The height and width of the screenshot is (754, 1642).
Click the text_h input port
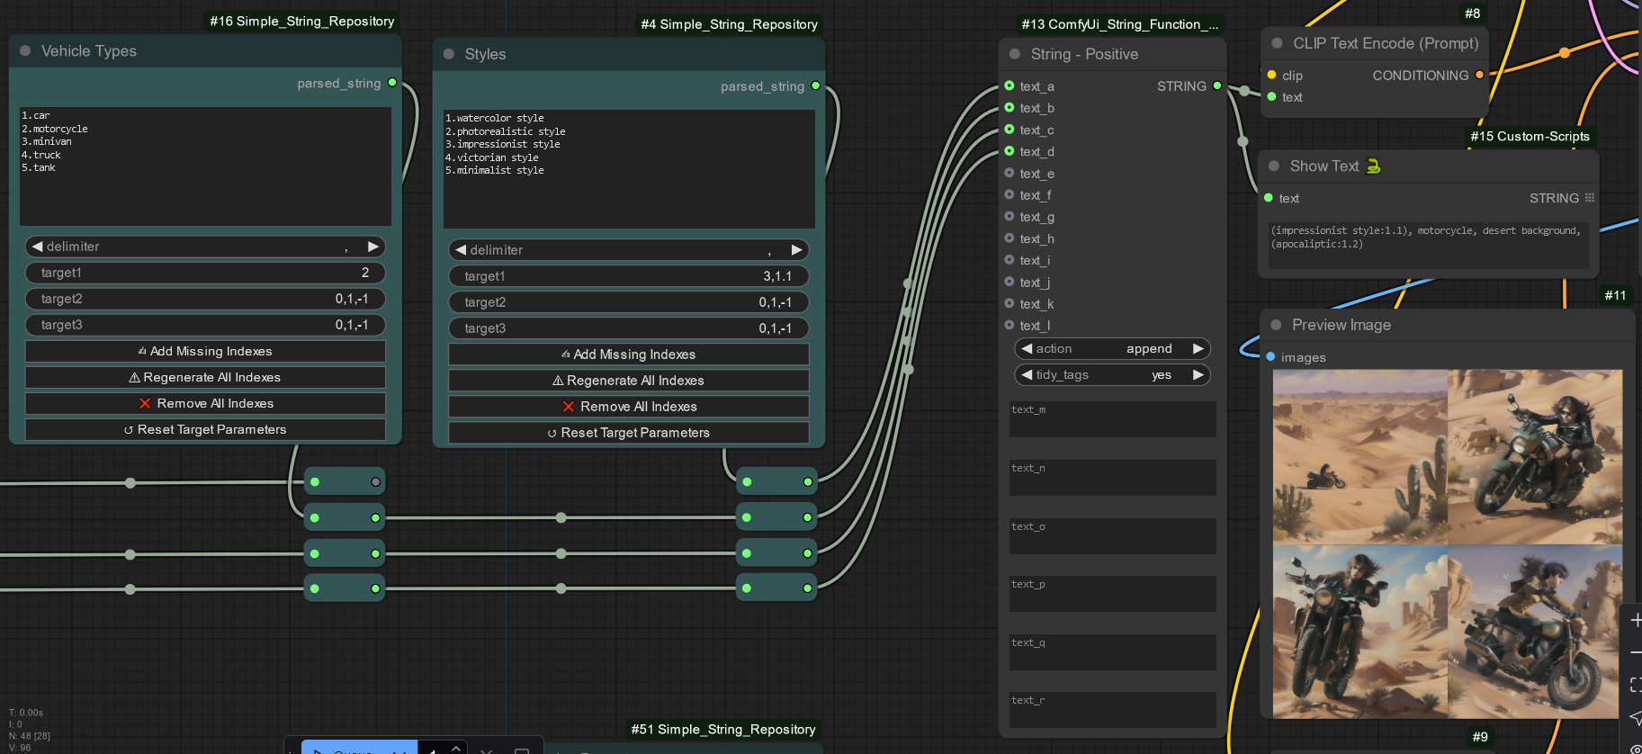coord(1009,238)
